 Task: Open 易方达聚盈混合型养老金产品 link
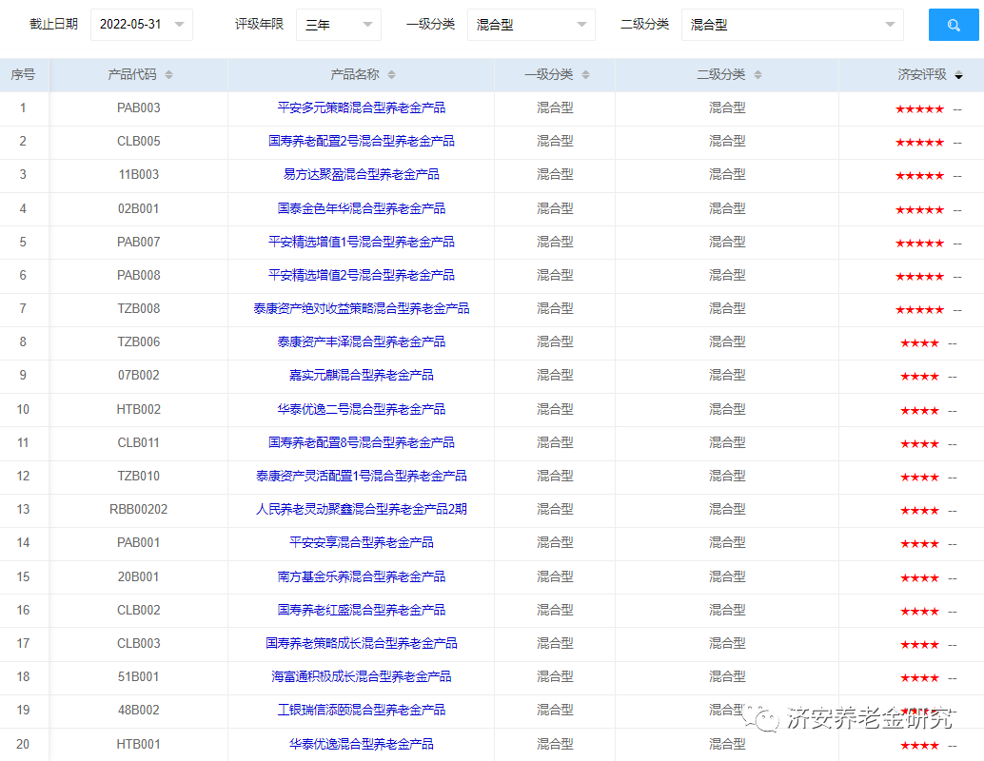click(362, 174)
